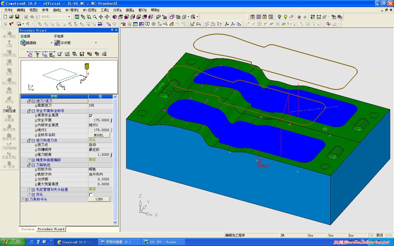Click the yellow light bulb icon

[285, 17]
